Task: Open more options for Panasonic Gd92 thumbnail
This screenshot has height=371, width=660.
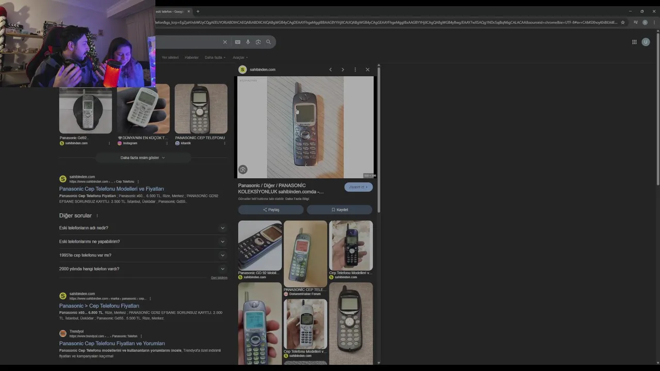Action: [x=109, y=143]
